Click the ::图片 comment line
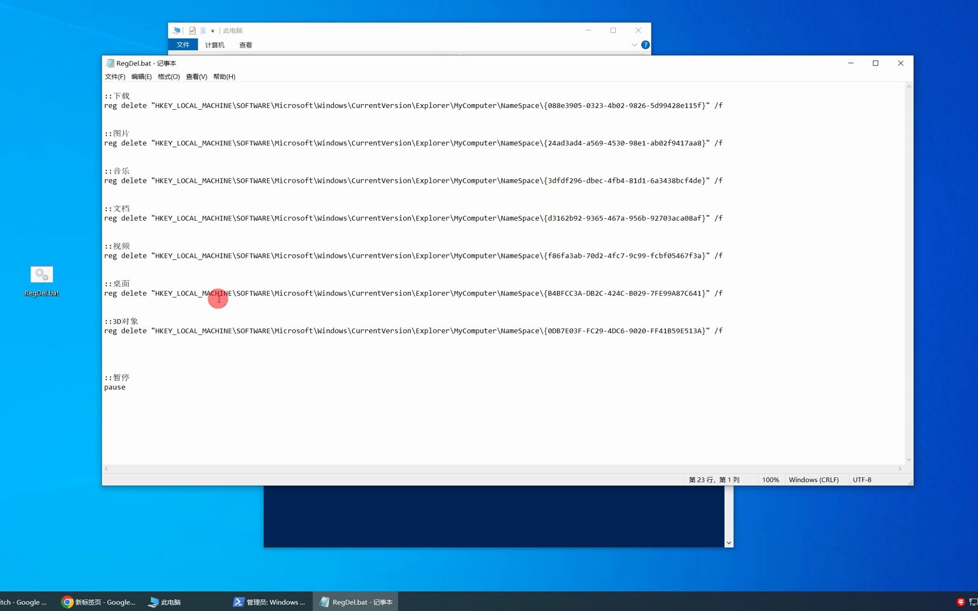 tap(117, 134)
